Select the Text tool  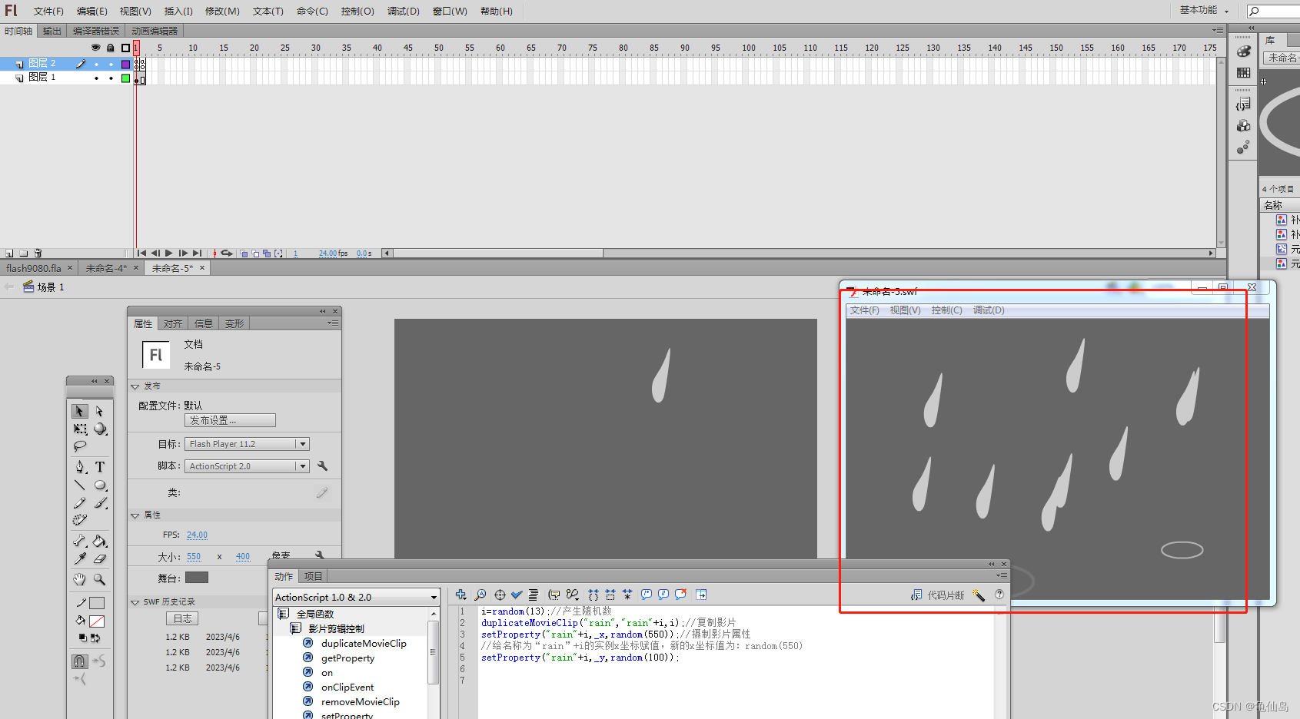click(100, 466)
